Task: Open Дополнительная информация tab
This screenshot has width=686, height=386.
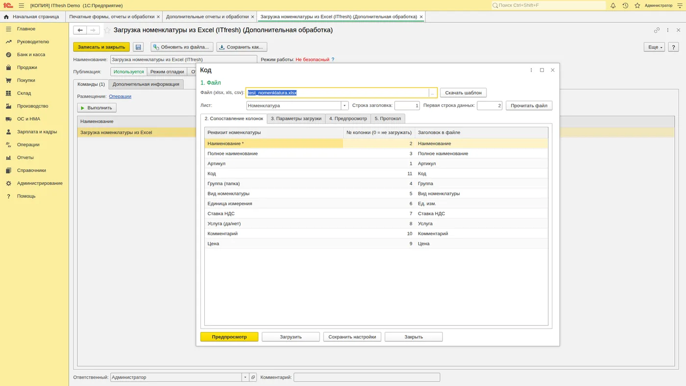Action: (146, 84)
